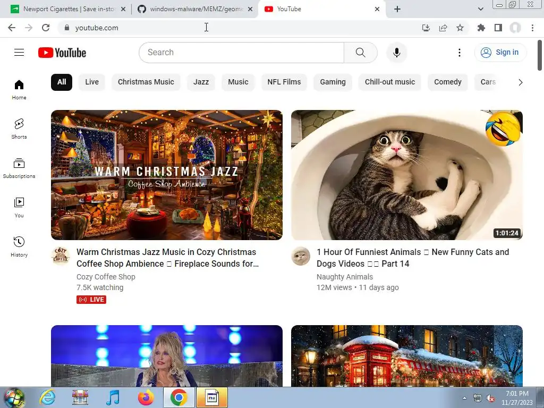Toggle Chrome side panel
This screenshot has width=544, height=408.
(x=498, y=28)
